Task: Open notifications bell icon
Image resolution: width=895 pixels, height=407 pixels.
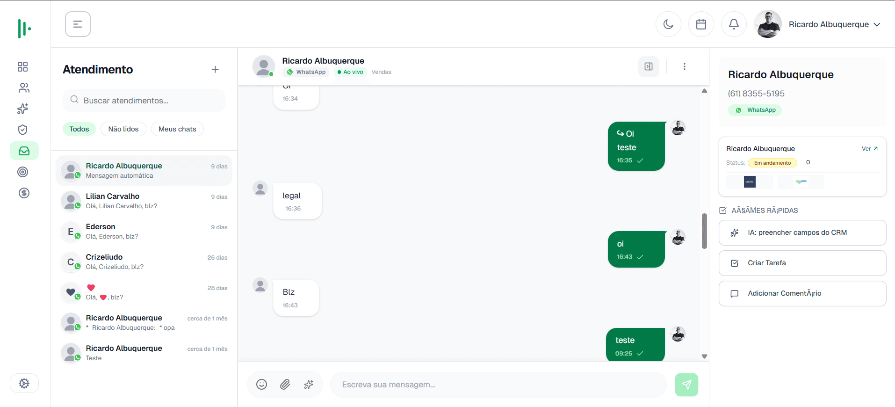Action: 734,24
